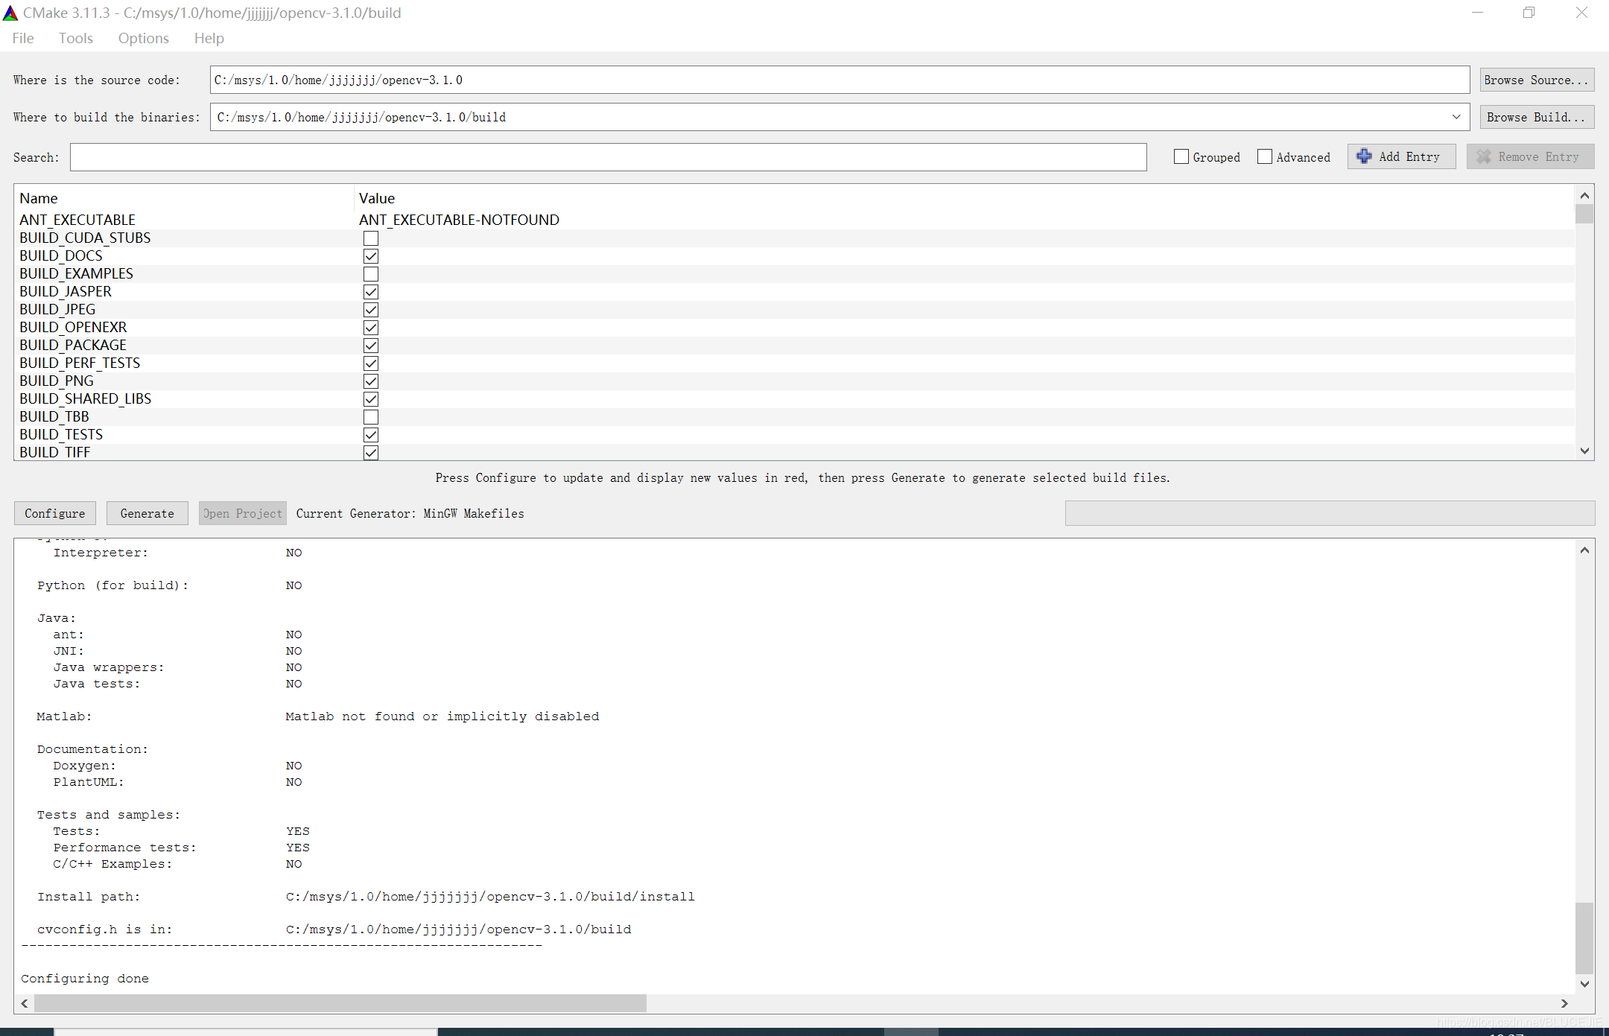The width and height of the screenshot is (1609, 1036).
Task: Open the Options menu
Action: [144, 38]
